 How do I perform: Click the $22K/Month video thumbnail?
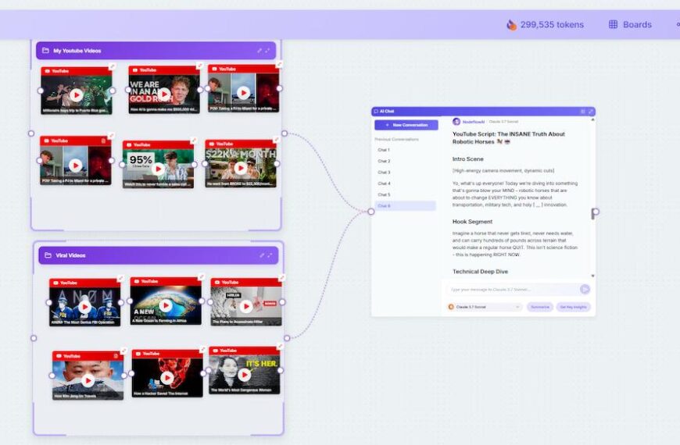[x=241, y=166]
